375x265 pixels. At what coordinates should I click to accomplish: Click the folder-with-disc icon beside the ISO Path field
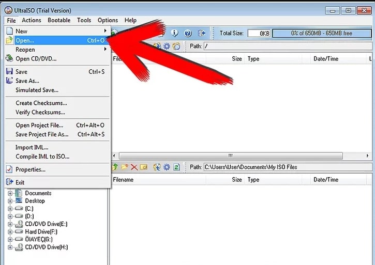(x=176, y=46)
